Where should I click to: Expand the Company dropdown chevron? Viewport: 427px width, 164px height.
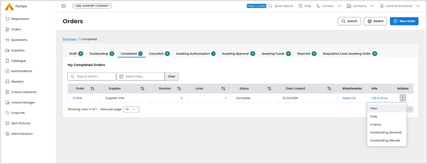(372, 6)
